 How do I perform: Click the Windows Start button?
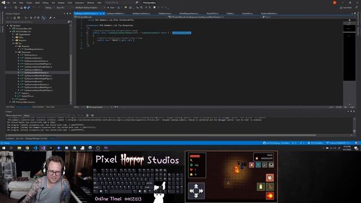(x=3, y=148)
